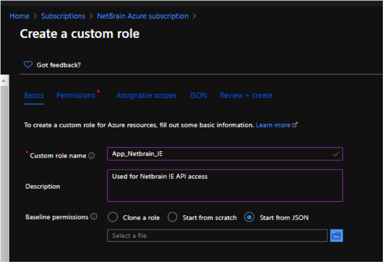The height and width of the screenshot is (263, 384).
Task: Open the Review + create tab
Action: click(246, 96)
